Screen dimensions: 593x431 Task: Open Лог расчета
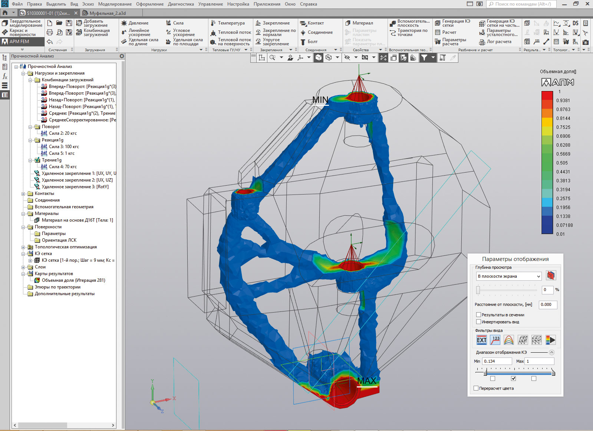[495, 42]
